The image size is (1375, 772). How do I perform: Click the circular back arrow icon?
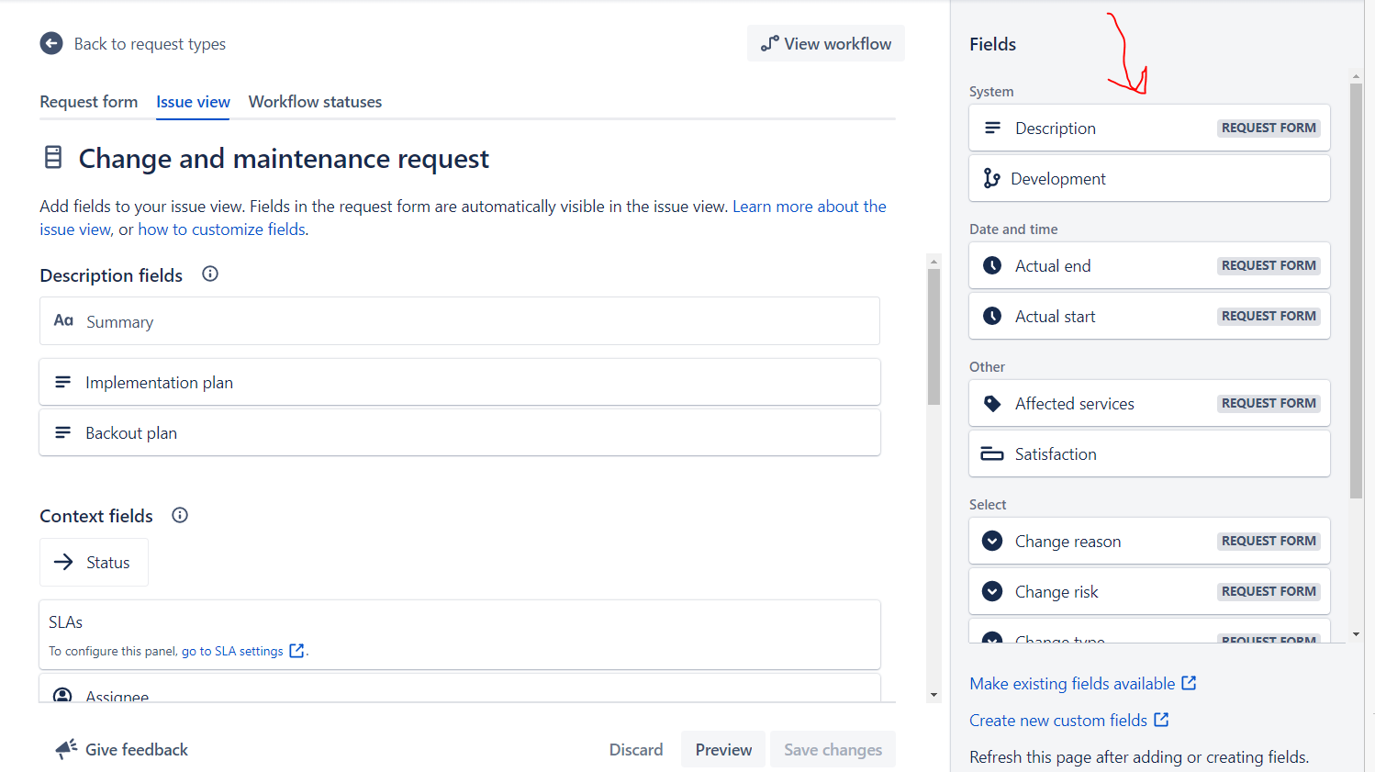[x=51, y=43]
